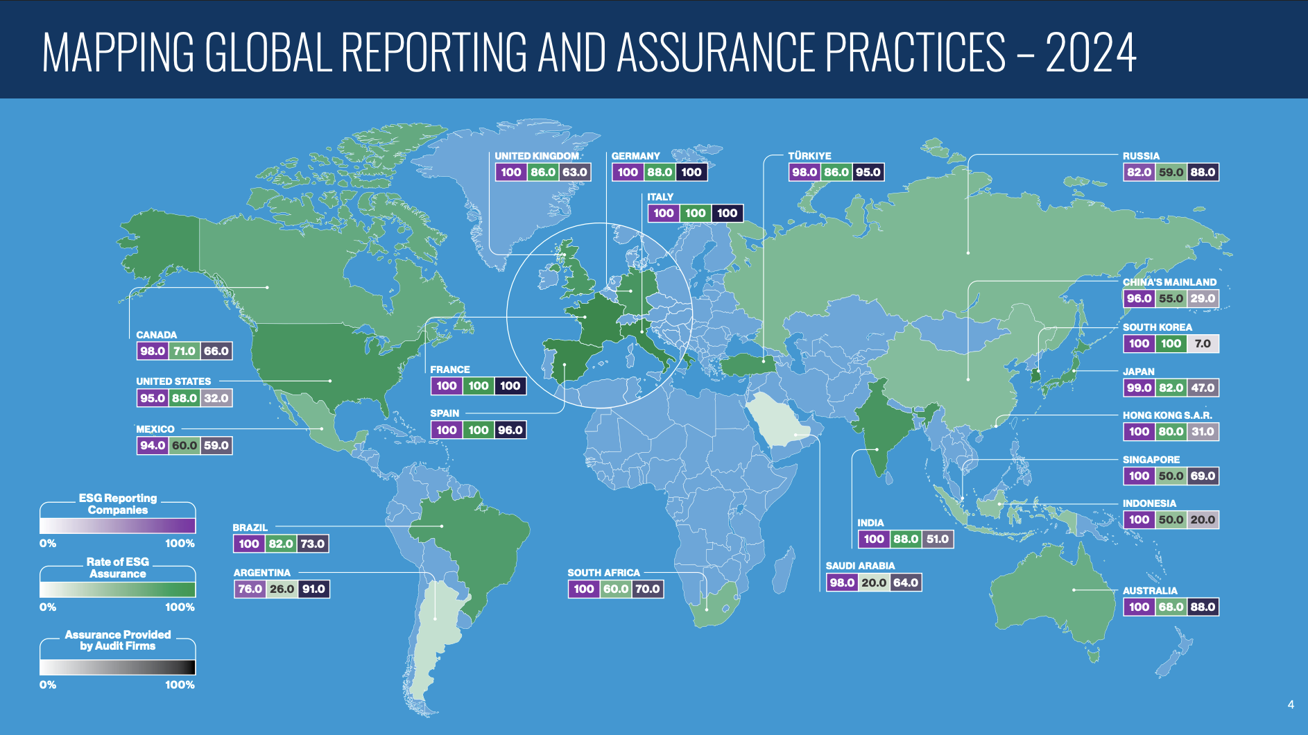Click the China's Mainland label
The width and height of the screenshot is (1308, 735).
tap(1169, 282)
